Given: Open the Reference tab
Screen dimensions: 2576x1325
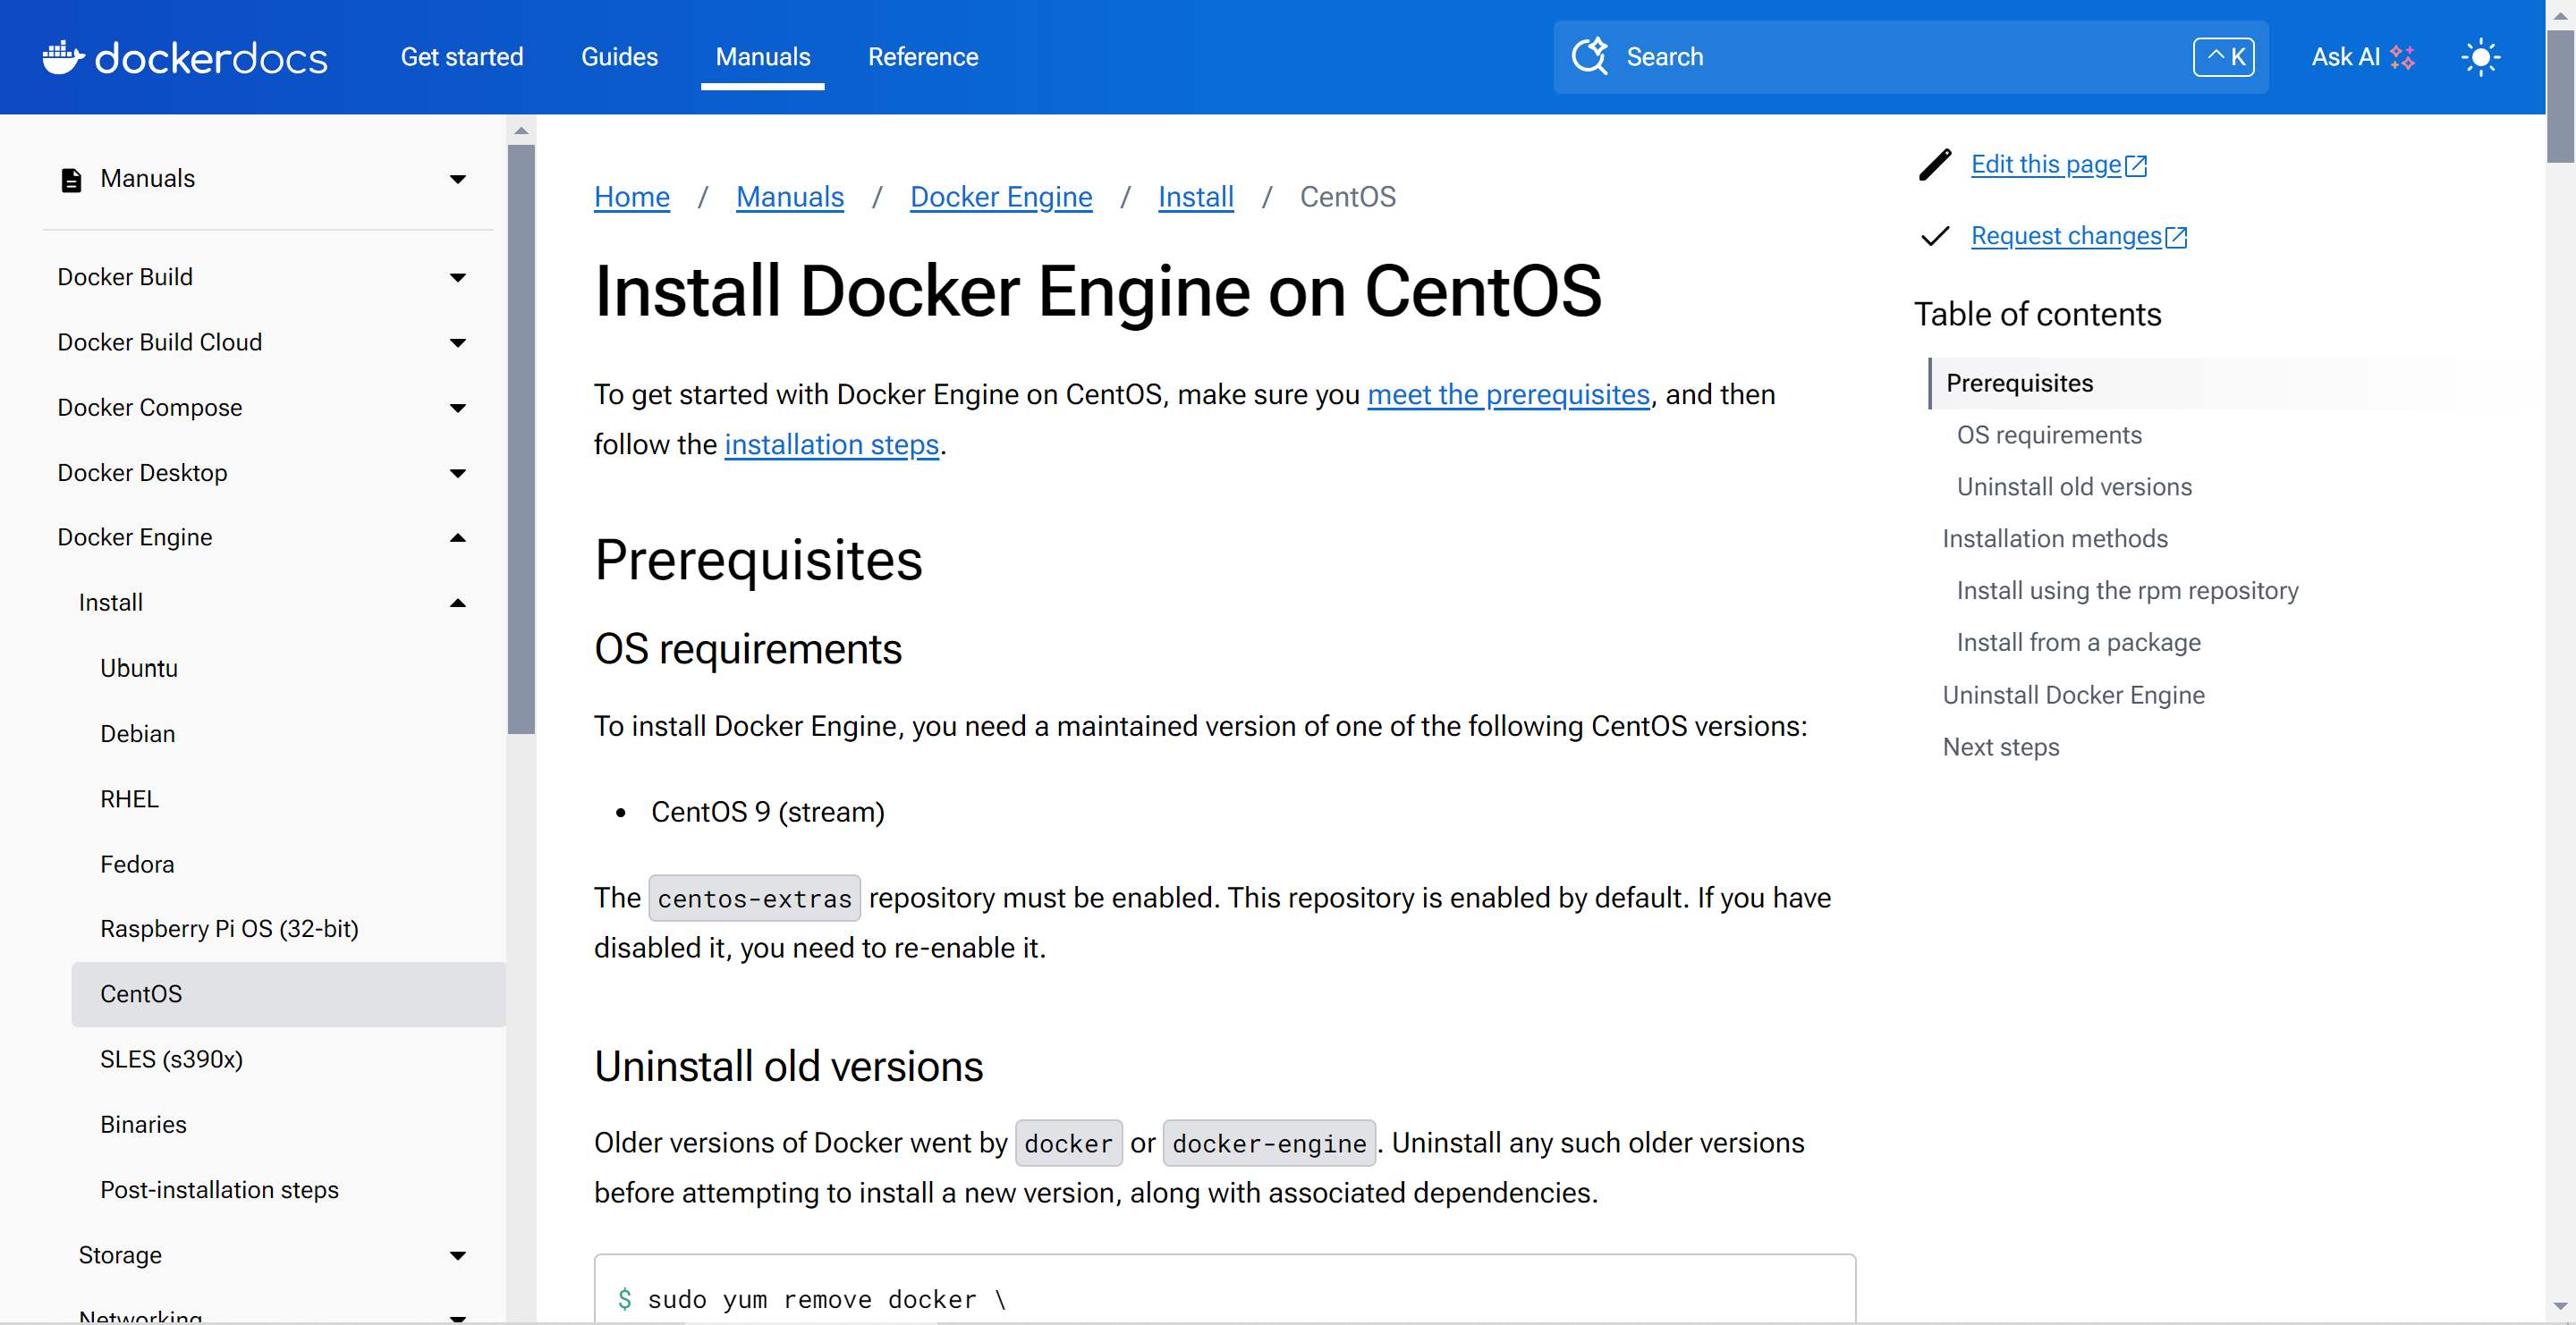Looking at the screenshot, I should (x=922, y=57).
